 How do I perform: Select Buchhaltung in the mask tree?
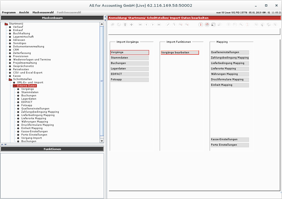click(x=21, y=33)
